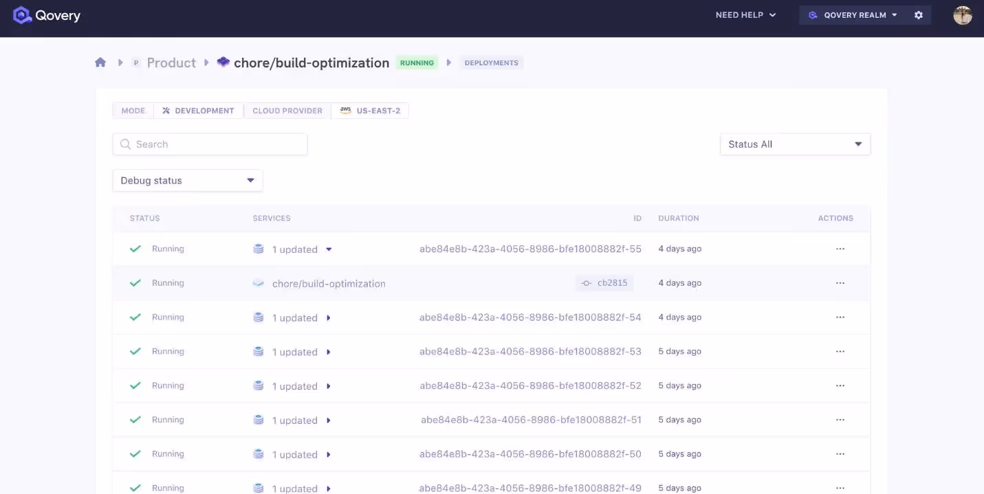Viewport: 984px width, 494px height.
Task: Open user avatar profile menu
Action: pos(963,15)
